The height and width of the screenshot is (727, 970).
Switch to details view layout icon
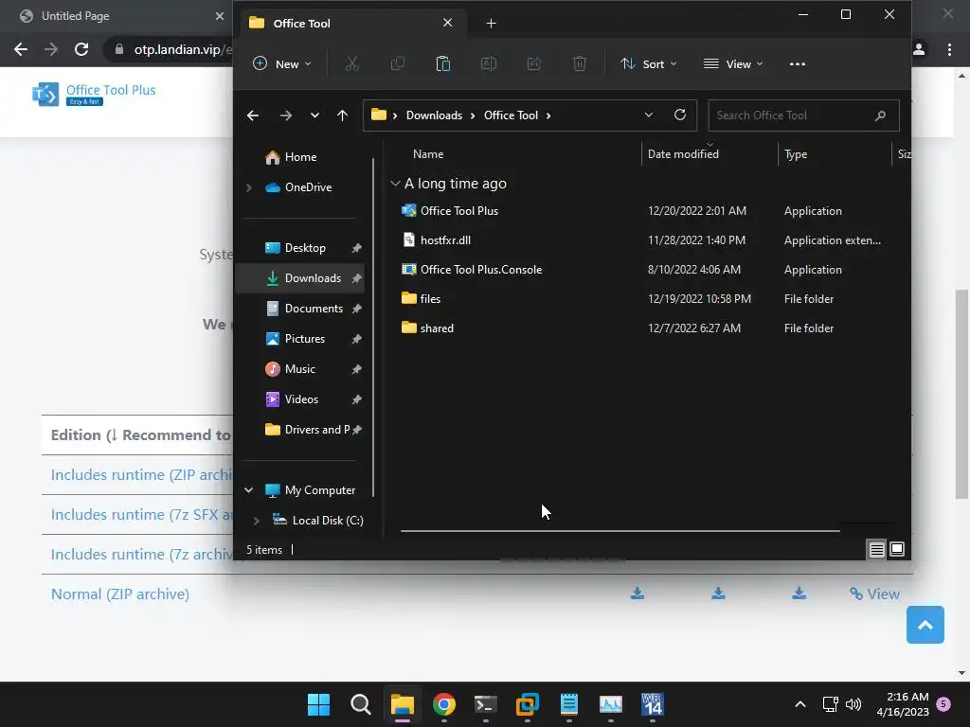click(x=876, y=549)
